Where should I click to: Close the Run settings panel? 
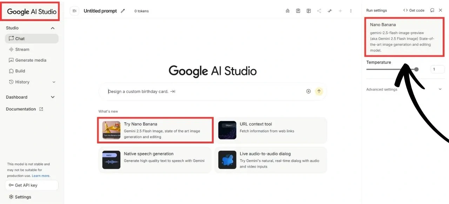[x=441, y=11]
